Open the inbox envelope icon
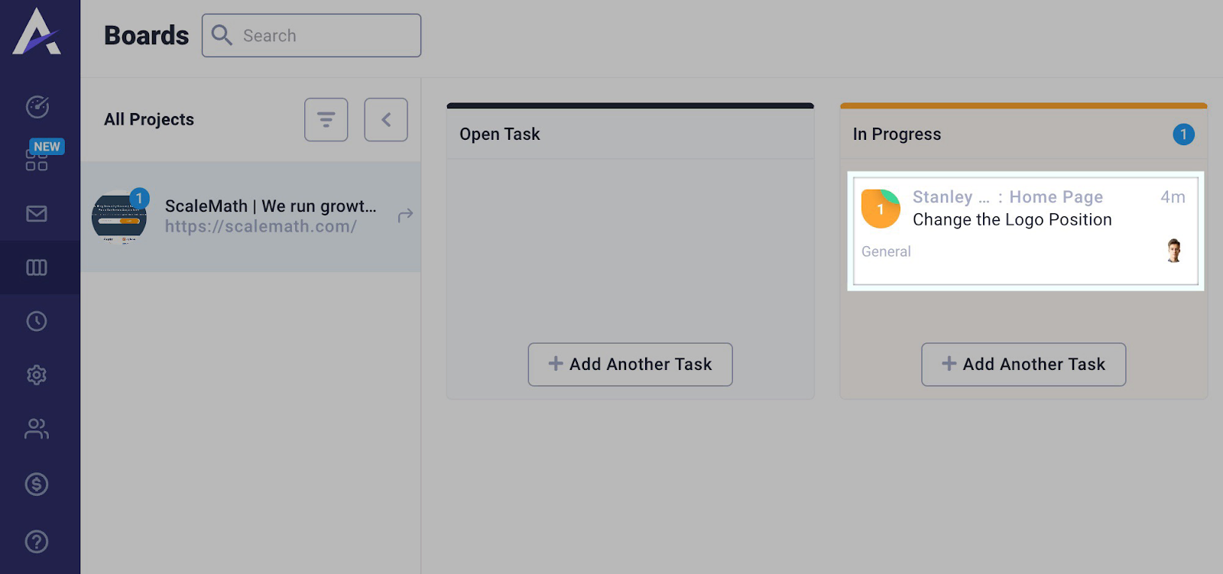The image size is (1223, 574). tap(36, 214)
